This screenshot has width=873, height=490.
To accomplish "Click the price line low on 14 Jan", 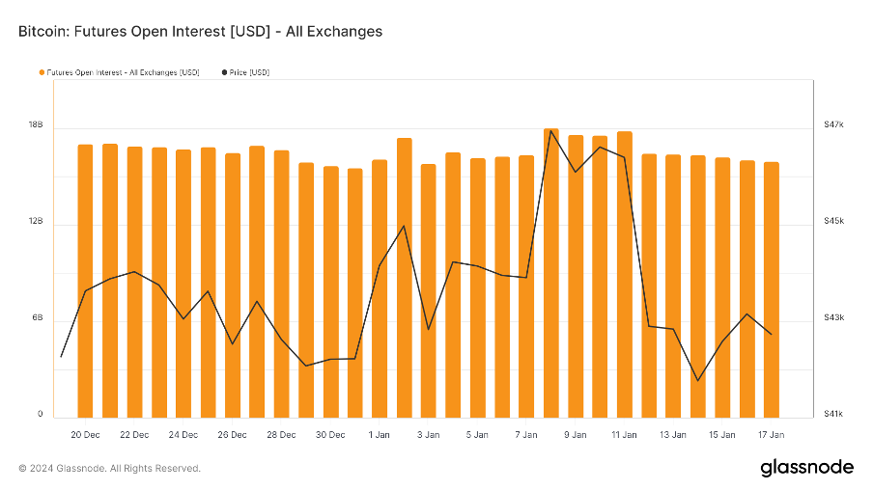I will click(x=697, y=380).
